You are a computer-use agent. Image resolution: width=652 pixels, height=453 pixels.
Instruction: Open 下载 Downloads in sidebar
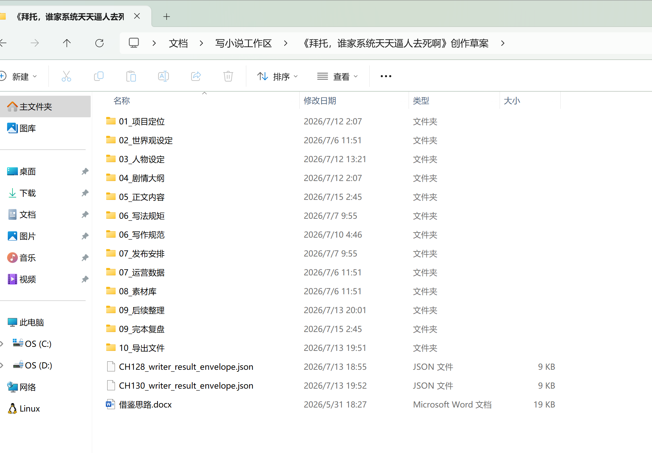pos(45,193)
